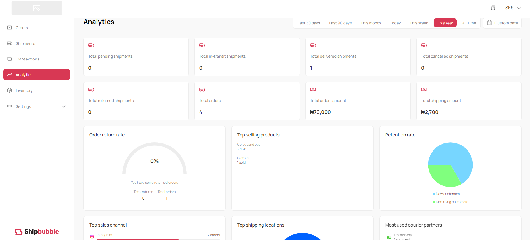Click the ₦2,700 shipping amount value
Image resolution: width=530 pixels, height=240 pixels.
pos(430,112)
